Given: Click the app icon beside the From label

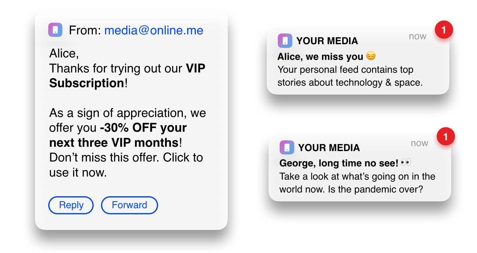Looking at the screenshot, I should [55, 30].
